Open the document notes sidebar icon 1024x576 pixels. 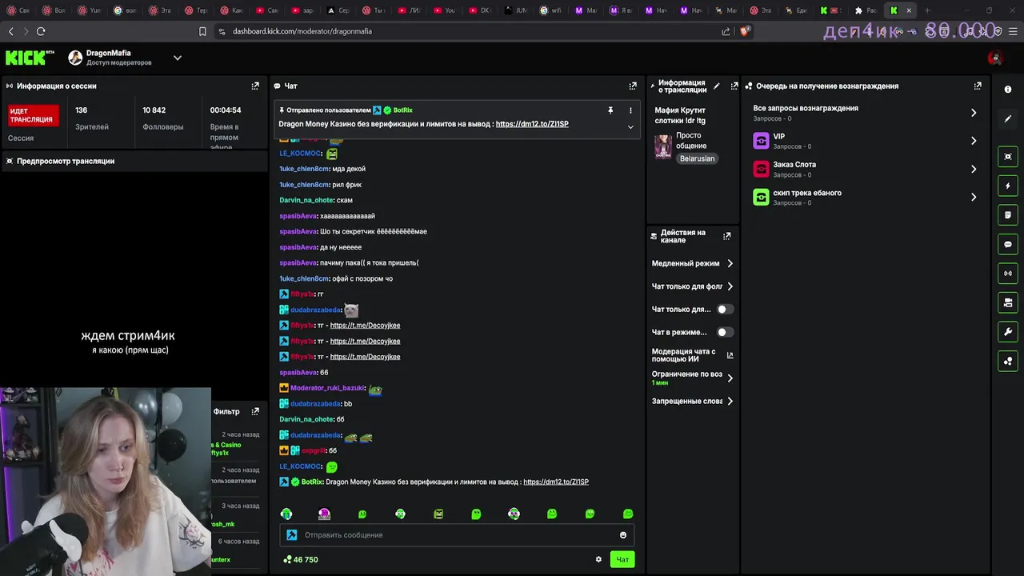1008,215
